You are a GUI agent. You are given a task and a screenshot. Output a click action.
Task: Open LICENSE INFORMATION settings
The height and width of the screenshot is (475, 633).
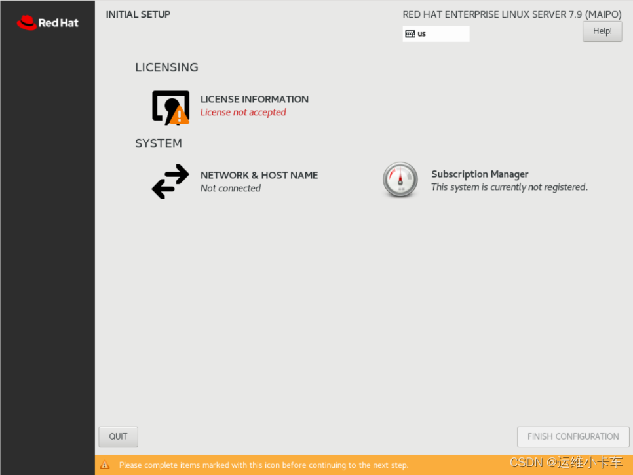(254, 100)
